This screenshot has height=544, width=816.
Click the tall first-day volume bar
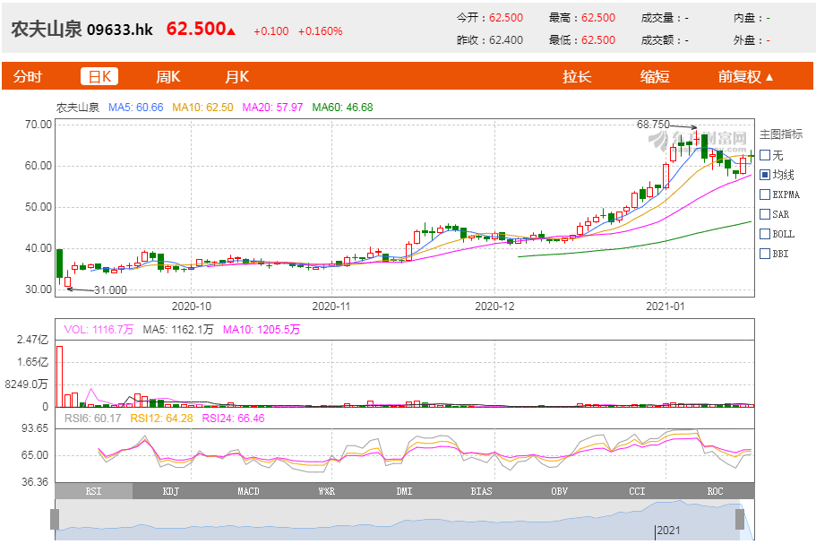coord(59,376)
